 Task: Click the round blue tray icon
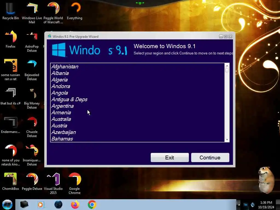pyautogui.click(x=253, y=205)
